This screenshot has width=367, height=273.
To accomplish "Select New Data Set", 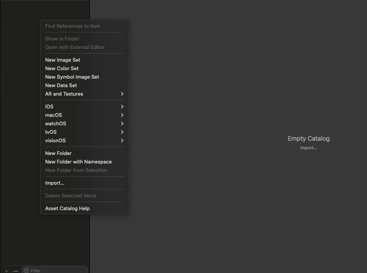I will pyautogui.click(x=84, y=85).
